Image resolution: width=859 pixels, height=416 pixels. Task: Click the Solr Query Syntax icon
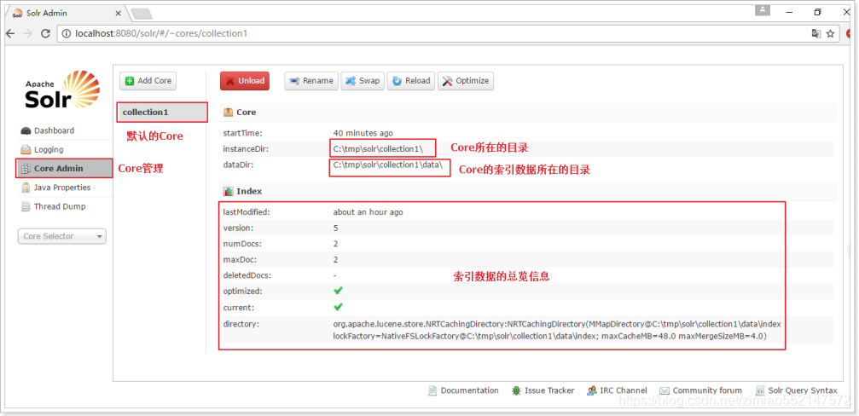[x=760, y=390]
